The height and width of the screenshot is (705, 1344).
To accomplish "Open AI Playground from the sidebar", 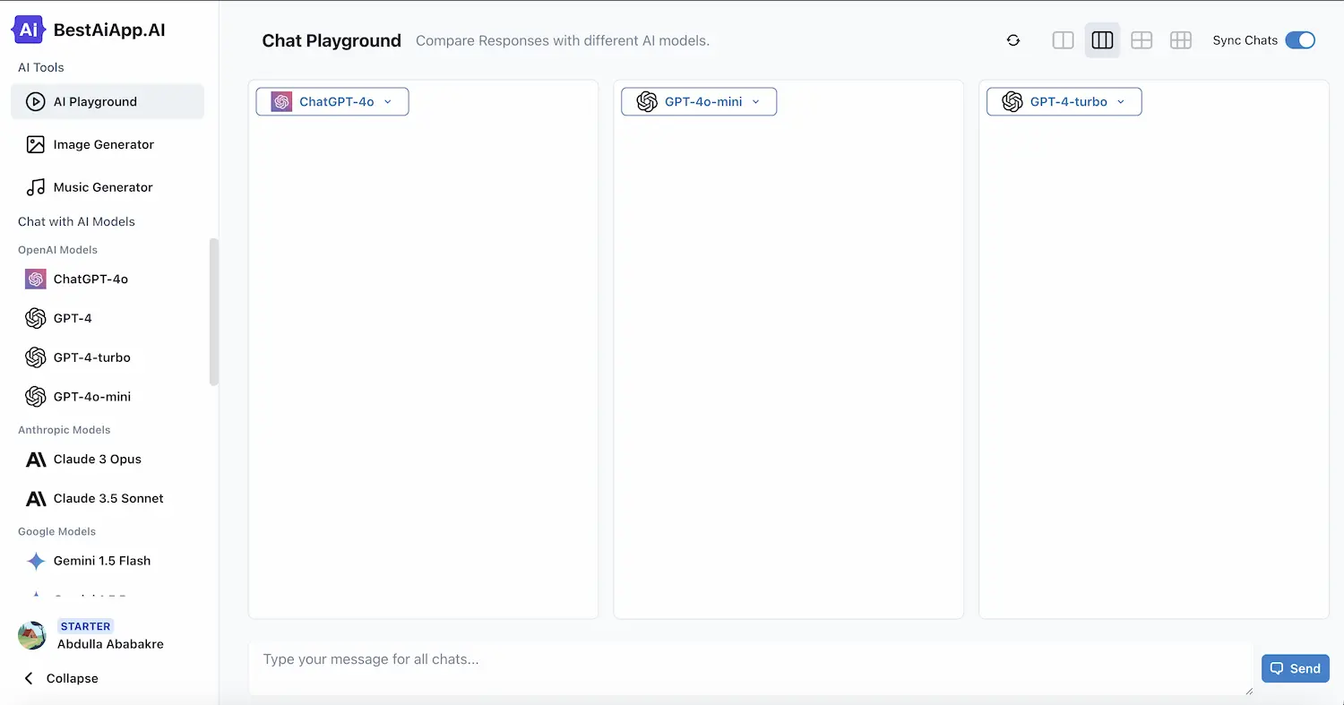I will tap(108, 102).
